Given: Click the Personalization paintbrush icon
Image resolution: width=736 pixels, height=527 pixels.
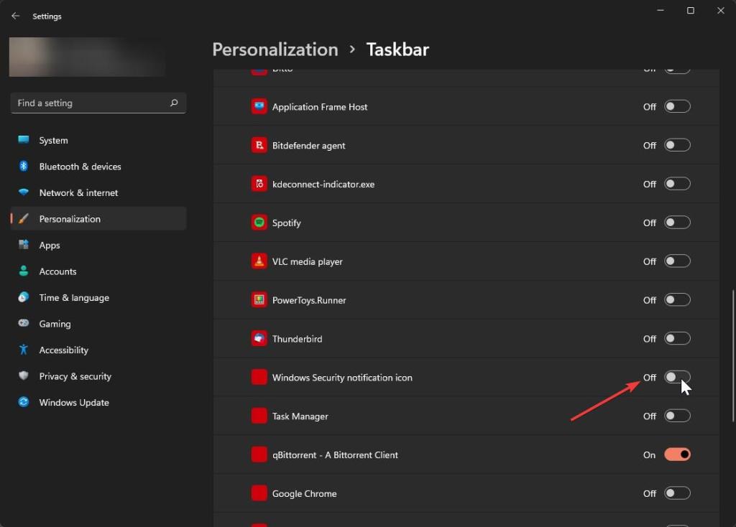Looking at the screenshot, I should 24,218.
